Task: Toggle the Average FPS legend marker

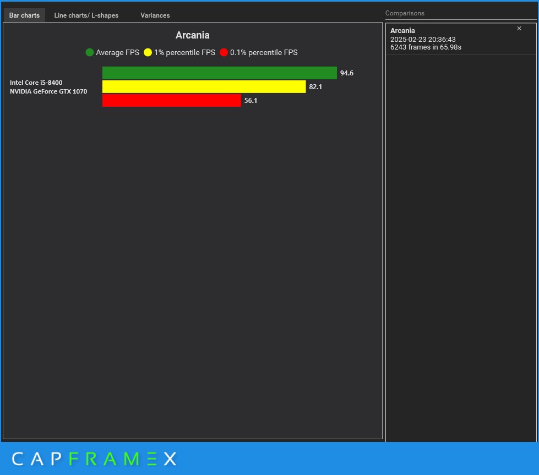Action: [x=89, y=52]
